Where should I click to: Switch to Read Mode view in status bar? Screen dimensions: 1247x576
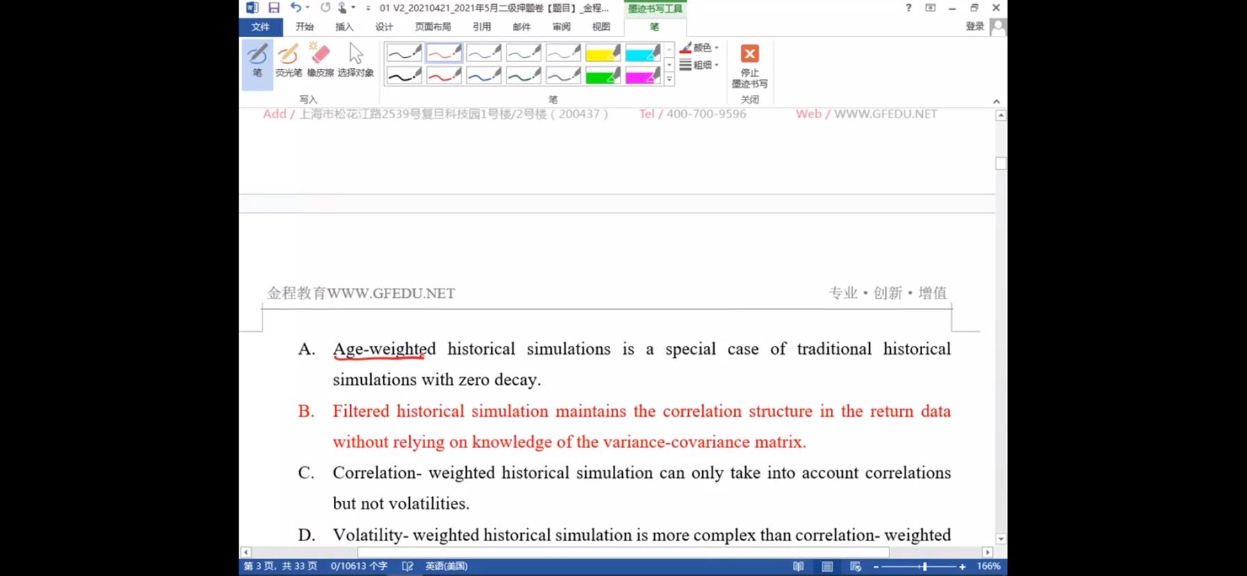798,566
